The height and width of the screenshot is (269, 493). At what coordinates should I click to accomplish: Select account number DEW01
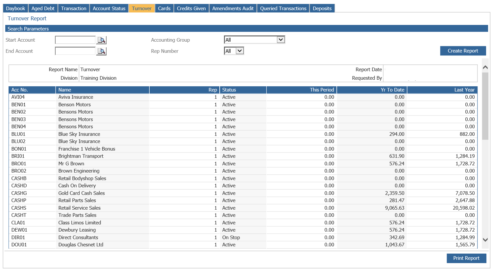[x=19, y=230]
